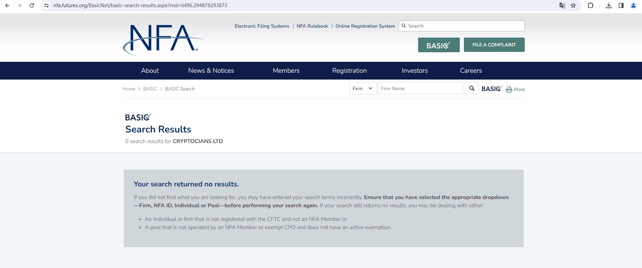Go to Home breadcrumb
Viewport: 642px width, 268px height.
129,89
